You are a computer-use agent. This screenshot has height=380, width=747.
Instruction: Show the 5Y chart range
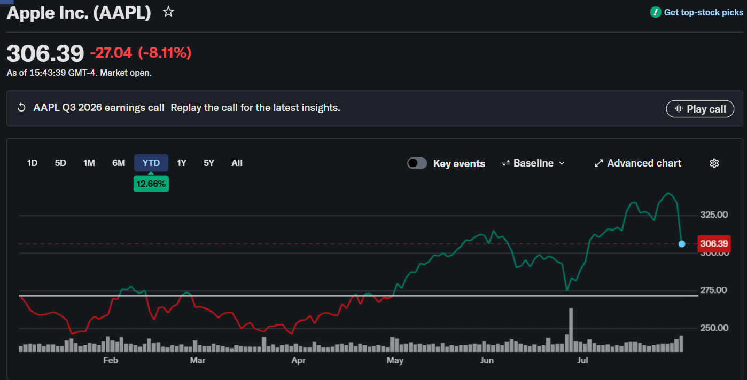(209, 163)
